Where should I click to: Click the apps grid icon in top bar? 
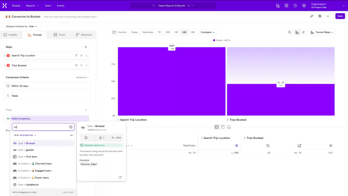tap(286, 5)
